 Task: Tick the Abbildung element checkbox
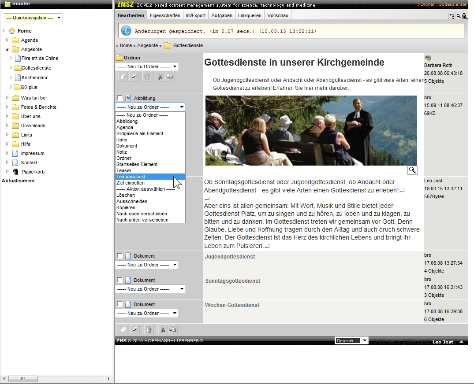(119, 98)
